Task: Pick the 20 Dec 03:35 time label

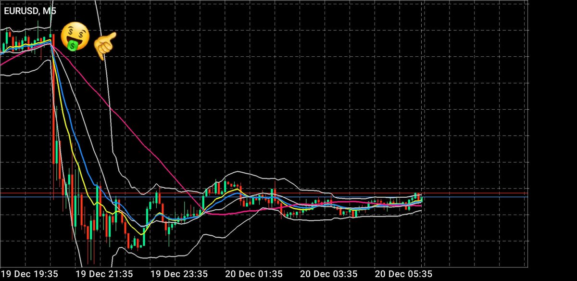Action: [x=329, y=274]
